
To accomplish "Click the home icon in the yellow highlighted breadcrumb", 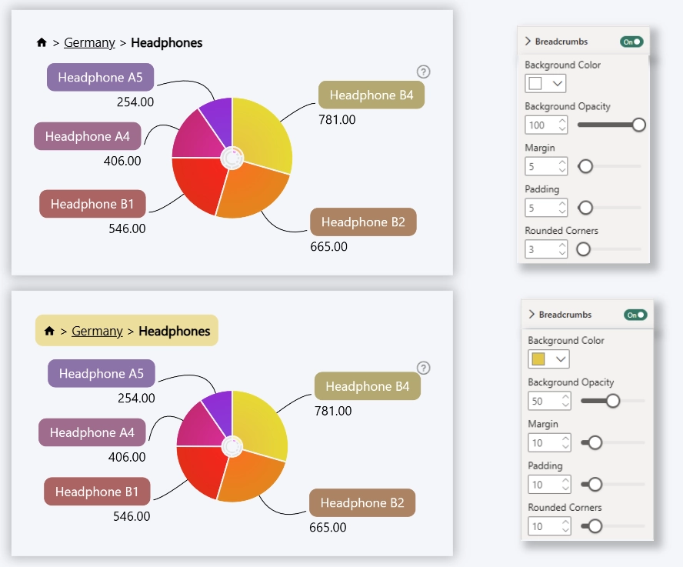I will click(49, 332).
